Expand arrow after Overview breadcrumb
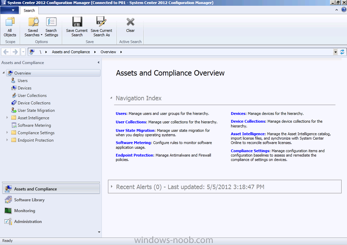 point(121,52)
